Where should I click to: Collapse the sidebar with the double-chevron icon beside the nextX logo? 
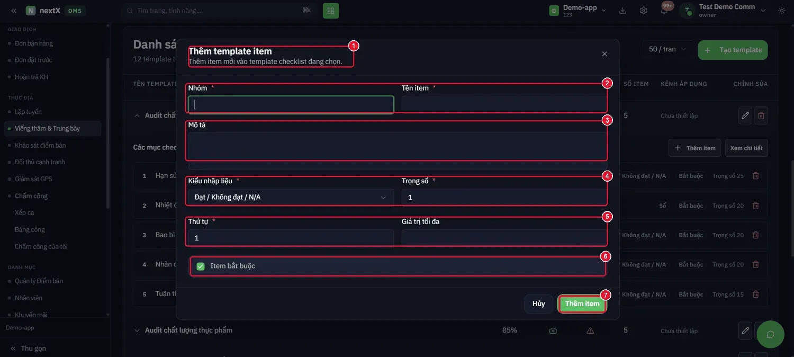click(x=14, y=11)
